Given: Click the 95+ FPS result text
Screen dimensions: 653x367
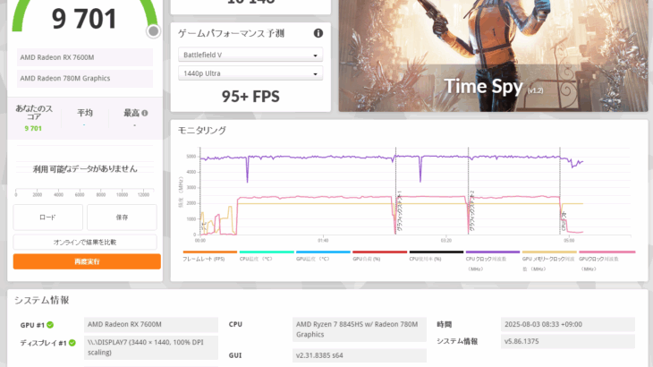Looking at the screenshot, I should point(250,97).
